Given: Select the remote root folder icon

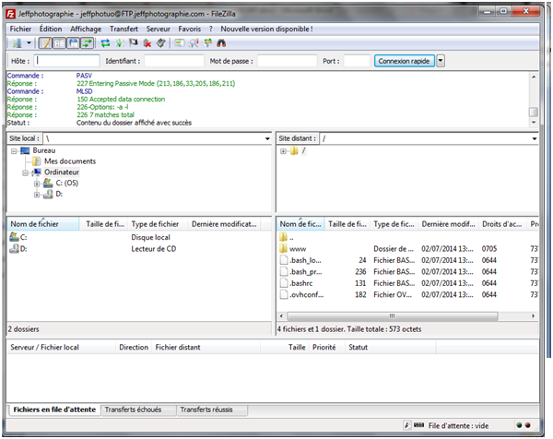Looking at the screenshot, I should (x=294, y=151).
